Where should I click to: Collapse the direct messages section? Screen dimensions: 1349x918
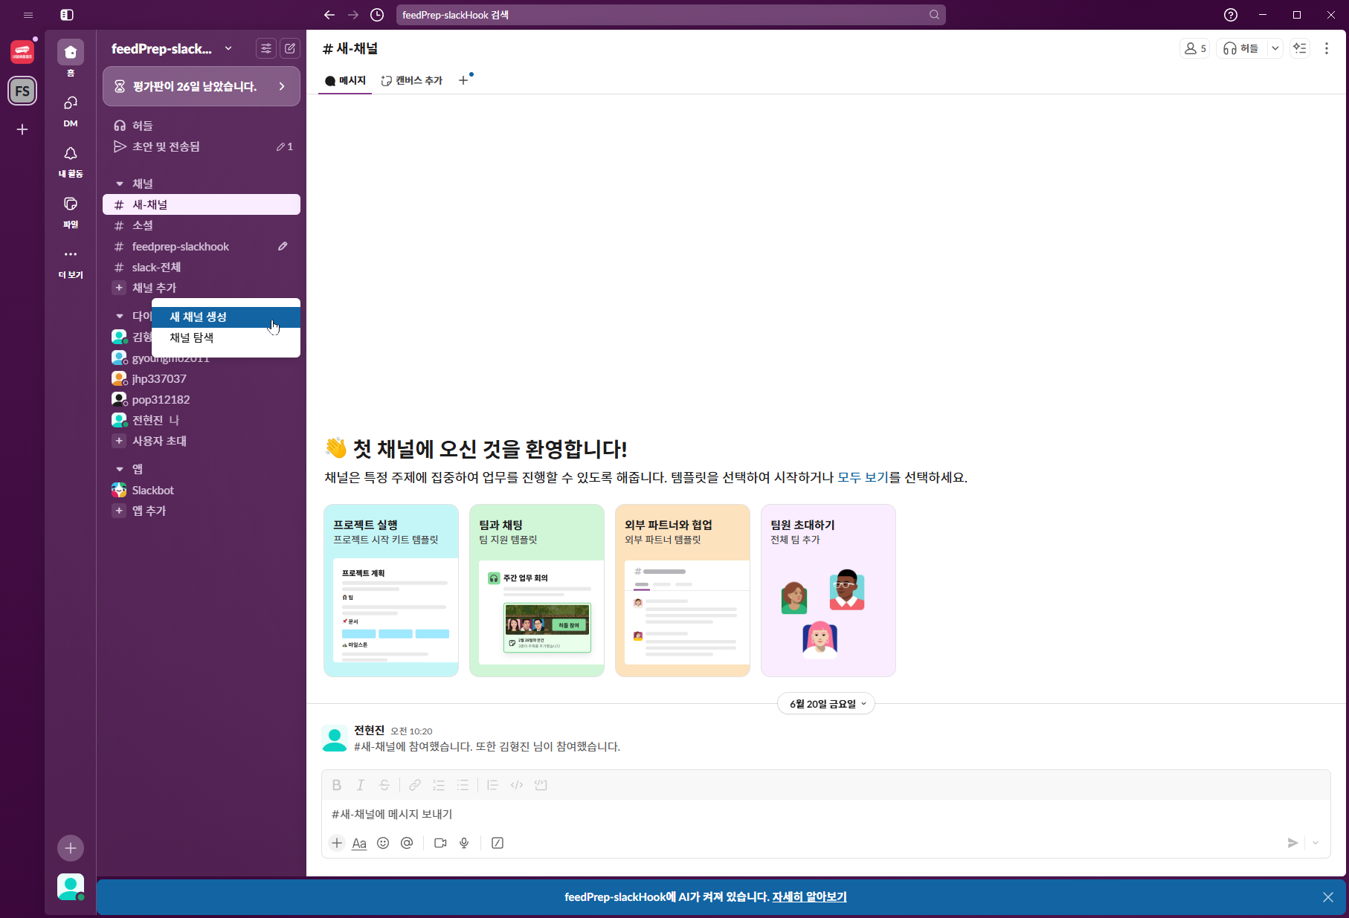click(x=120, y=316)
